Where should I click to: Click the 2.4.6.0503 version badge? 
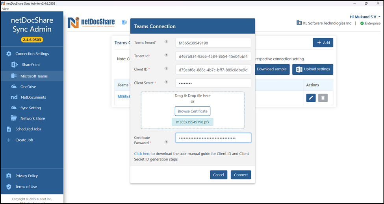click(x=32, y=40)
